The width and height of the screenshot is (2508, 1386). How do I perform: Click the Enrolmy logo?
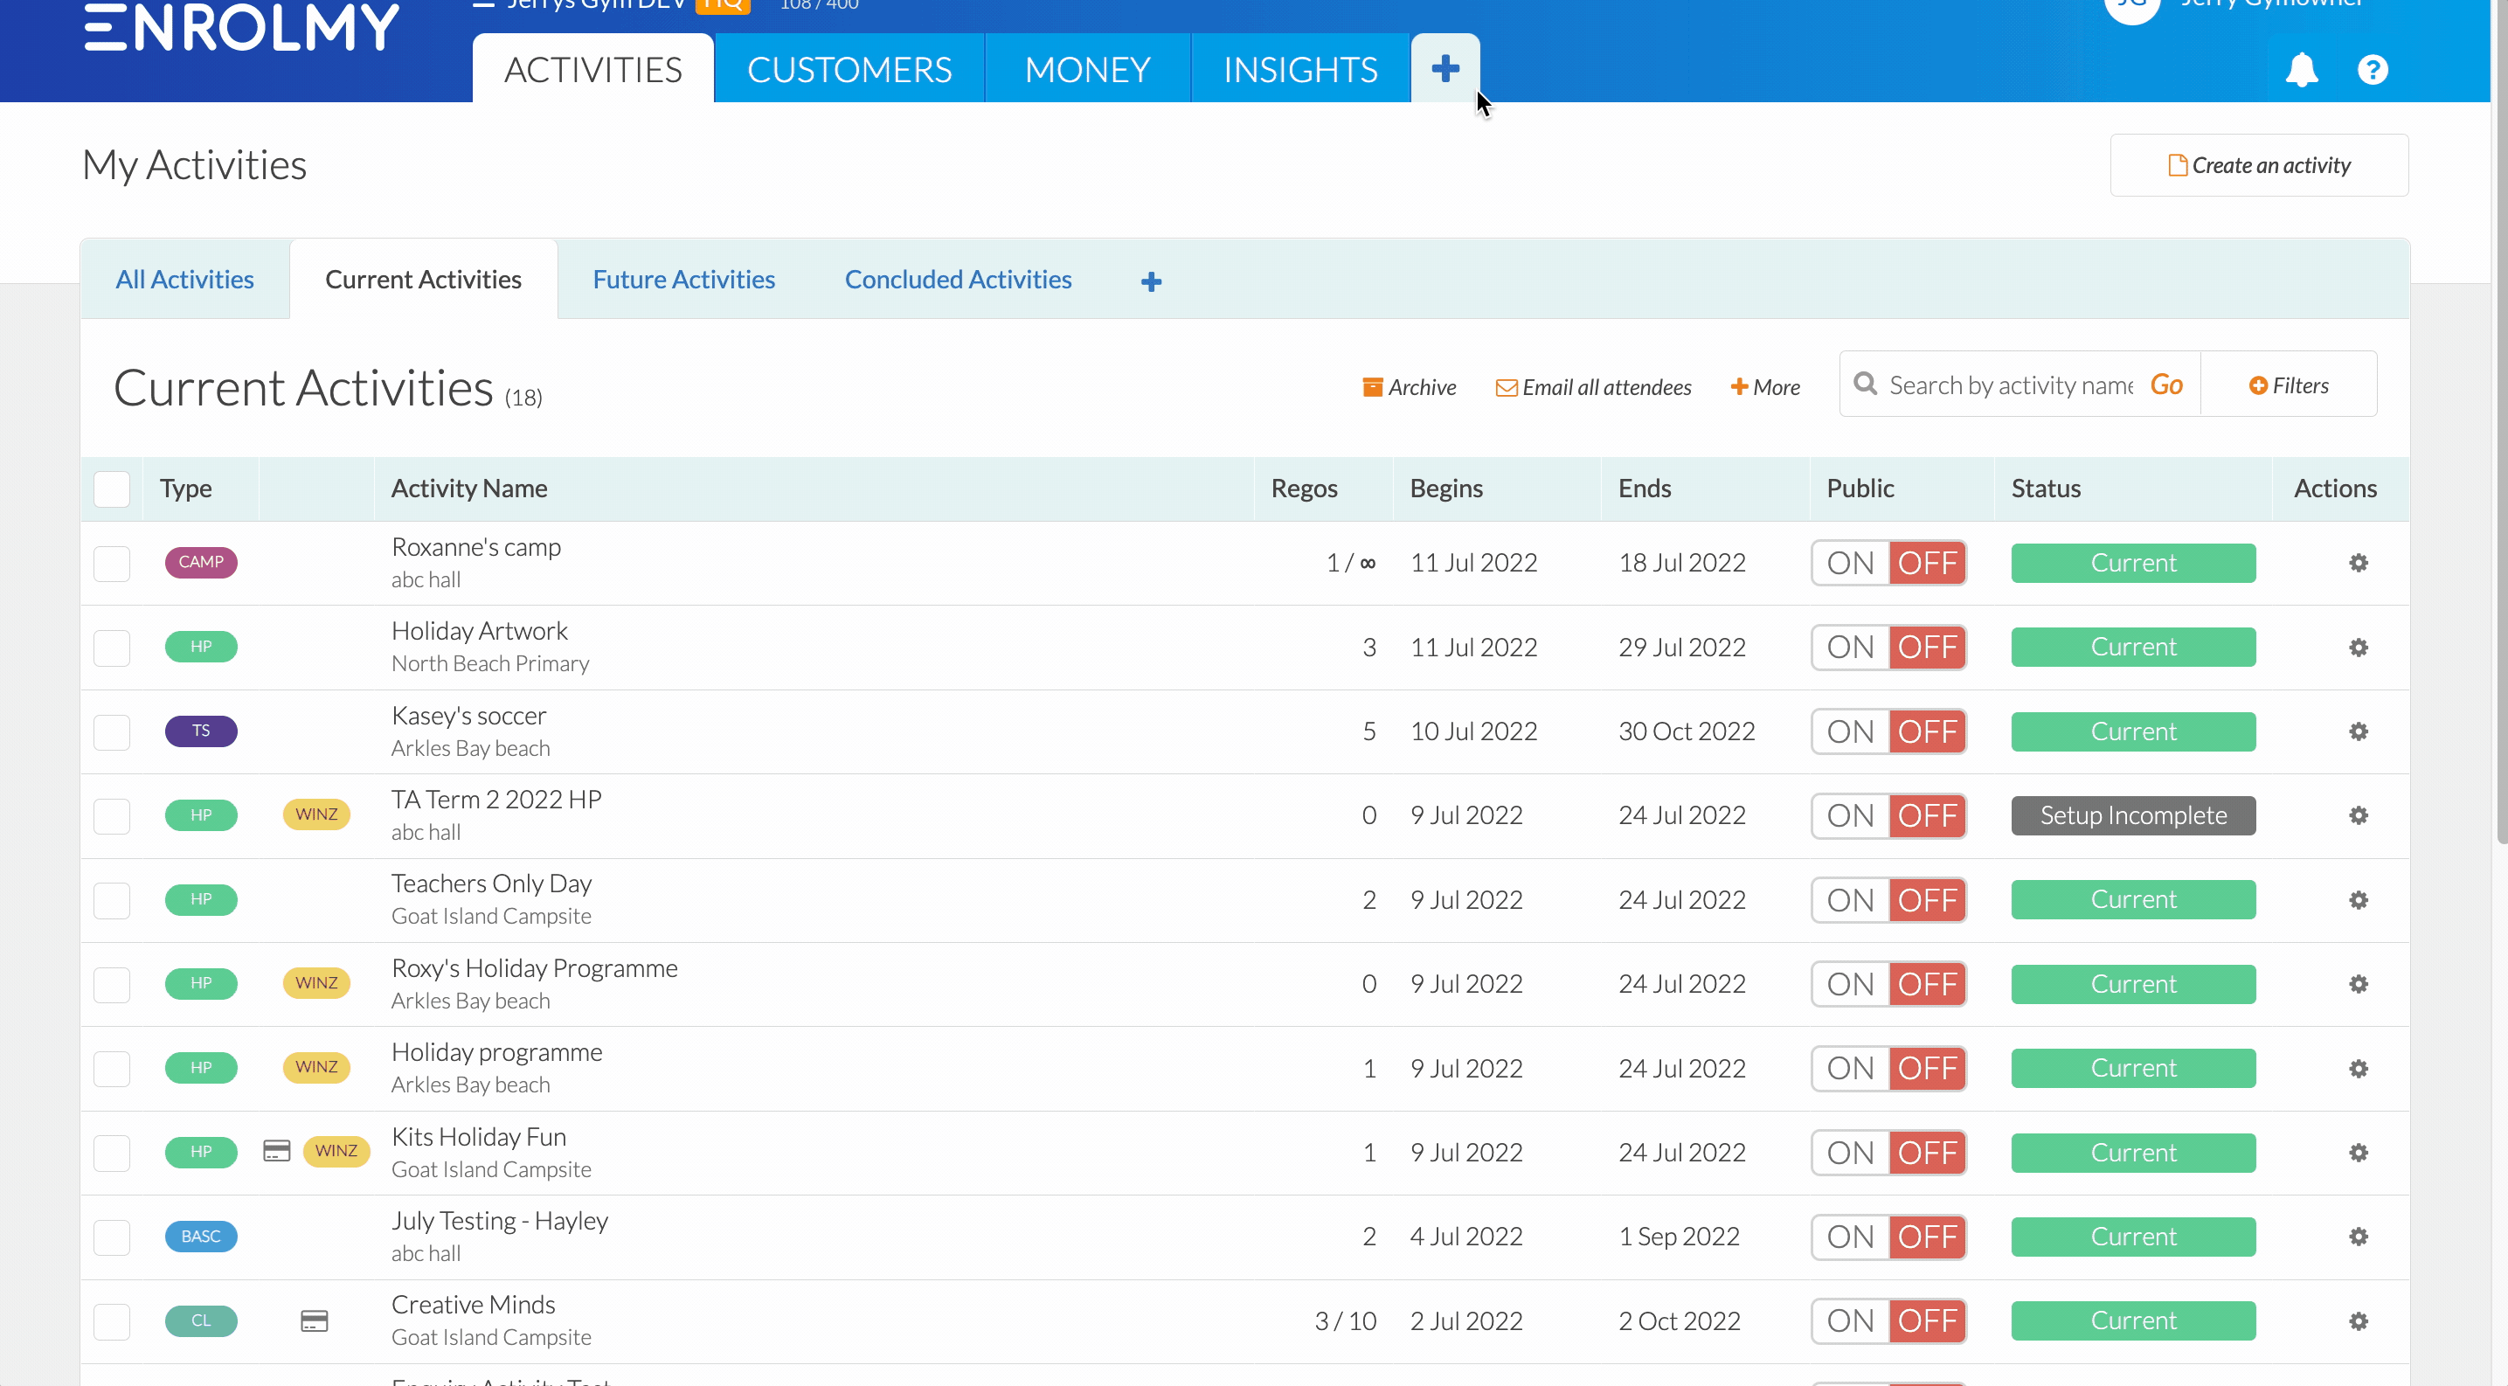pyautogui.click(x=241, y=27)
